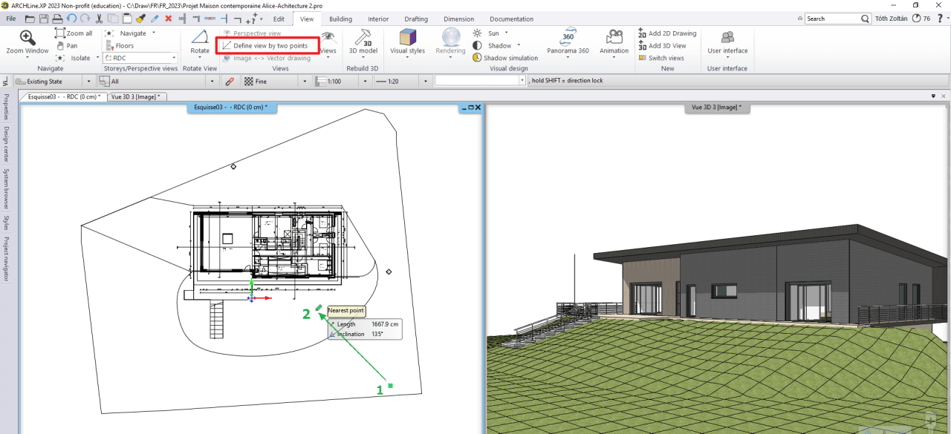
Task: Open the Design center side panel
Action: tap(7, 145)
